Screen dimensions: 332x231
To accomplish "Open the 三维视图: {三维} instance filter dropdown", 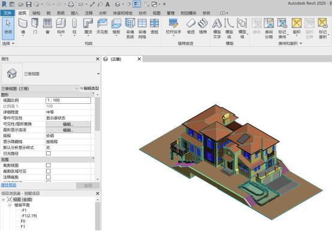I will (77, 89).
